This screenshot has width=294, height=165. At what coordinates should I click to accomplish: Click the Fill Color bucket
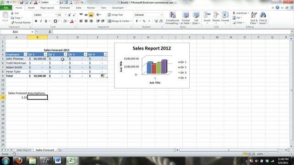[65, 21]
